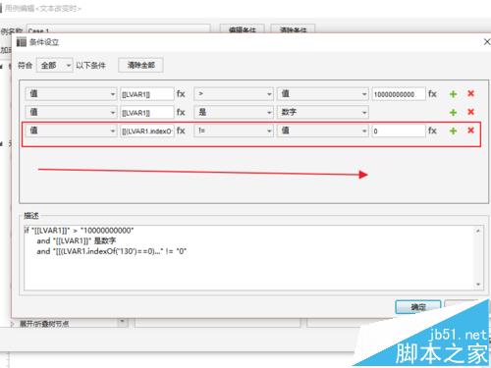Open first row's left 值 type dropdown
Viewport: 491px width, 368px height.
[71, 94]
